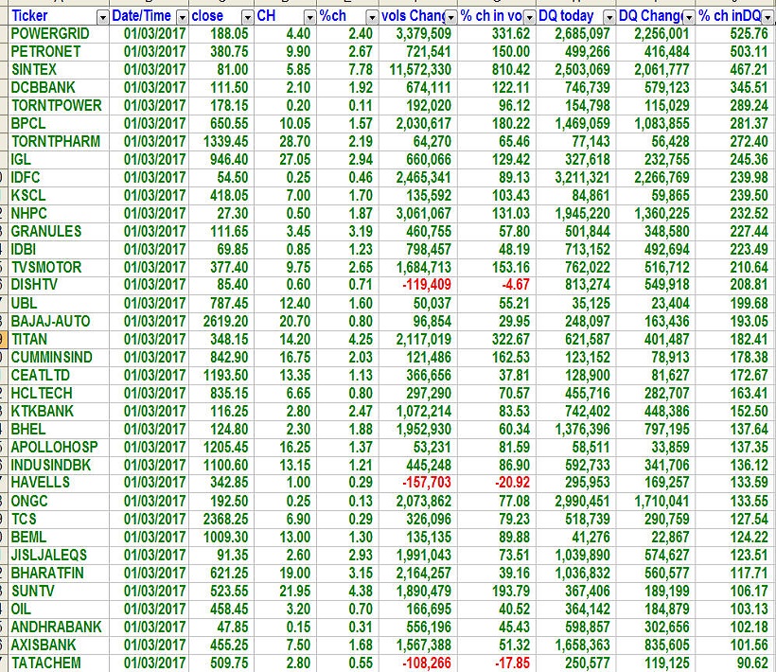Select the SUNTV ticker cell
The image size is (776, 672).
coord(59,592)
